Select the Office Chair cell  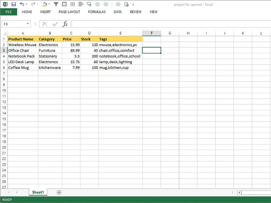point(23,51)
